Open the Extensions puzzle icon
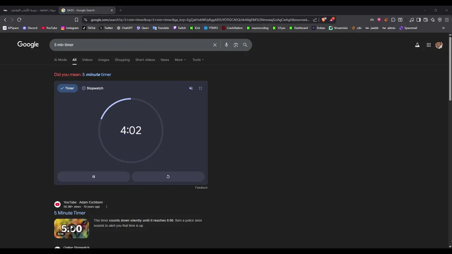Image resolution: width=452 pixels, height=254 pixels. [393, 20]
